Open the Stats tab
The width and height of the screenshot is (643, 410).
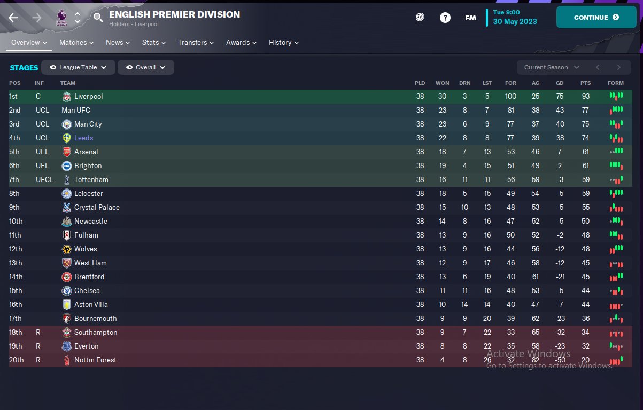point(154,42)
